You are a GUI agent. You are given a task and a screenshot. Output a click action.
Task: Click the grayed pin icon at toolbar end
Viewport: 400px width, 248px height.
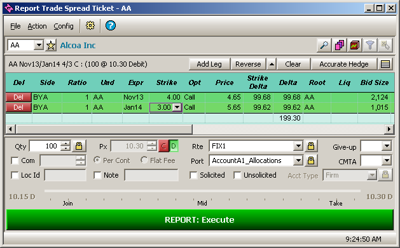click(x=385, y=46)
